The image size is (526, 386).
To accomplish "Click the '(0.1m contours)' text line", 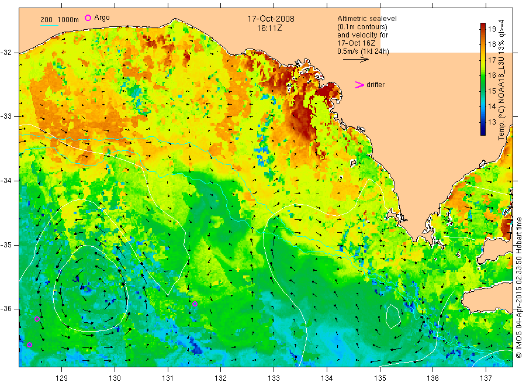I will click(x=362, y=27).
